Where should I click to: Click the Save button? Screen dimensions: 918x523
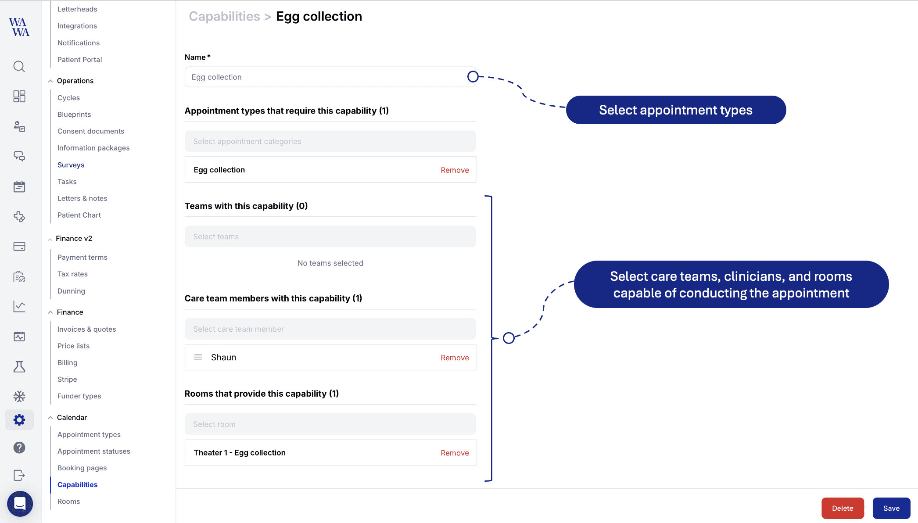point(891,508)
